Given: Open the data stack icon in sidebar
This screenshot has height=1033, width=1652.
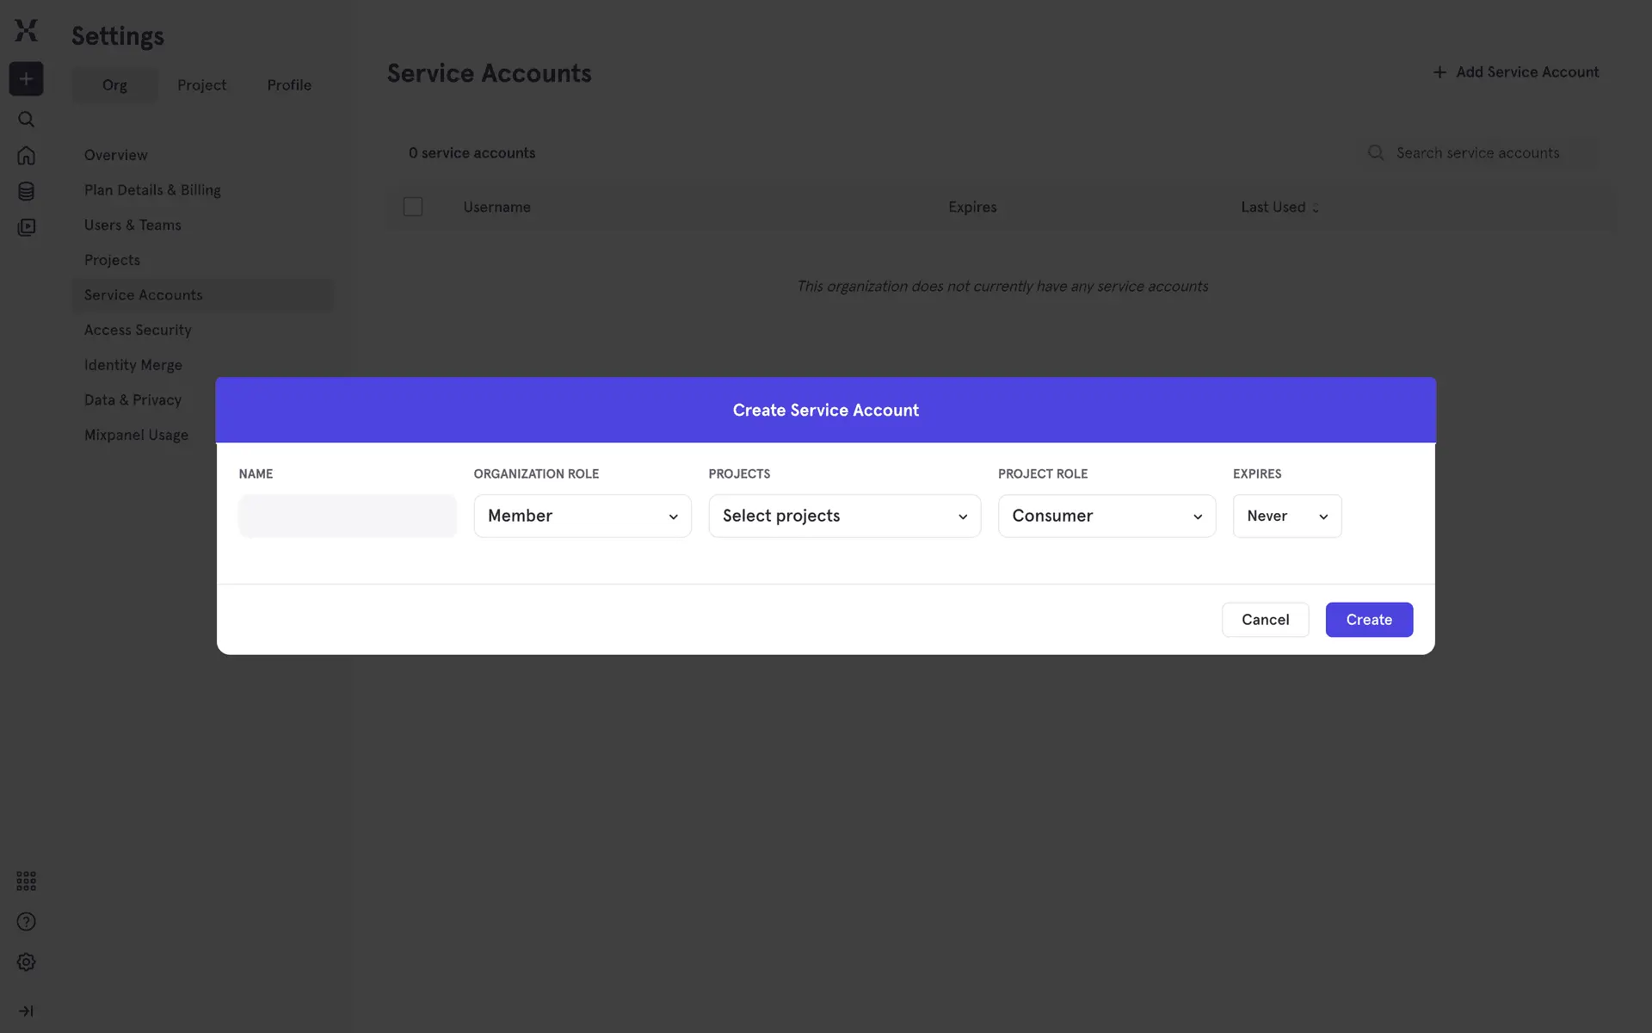Looking at the screenshot, I should (26, 191).
